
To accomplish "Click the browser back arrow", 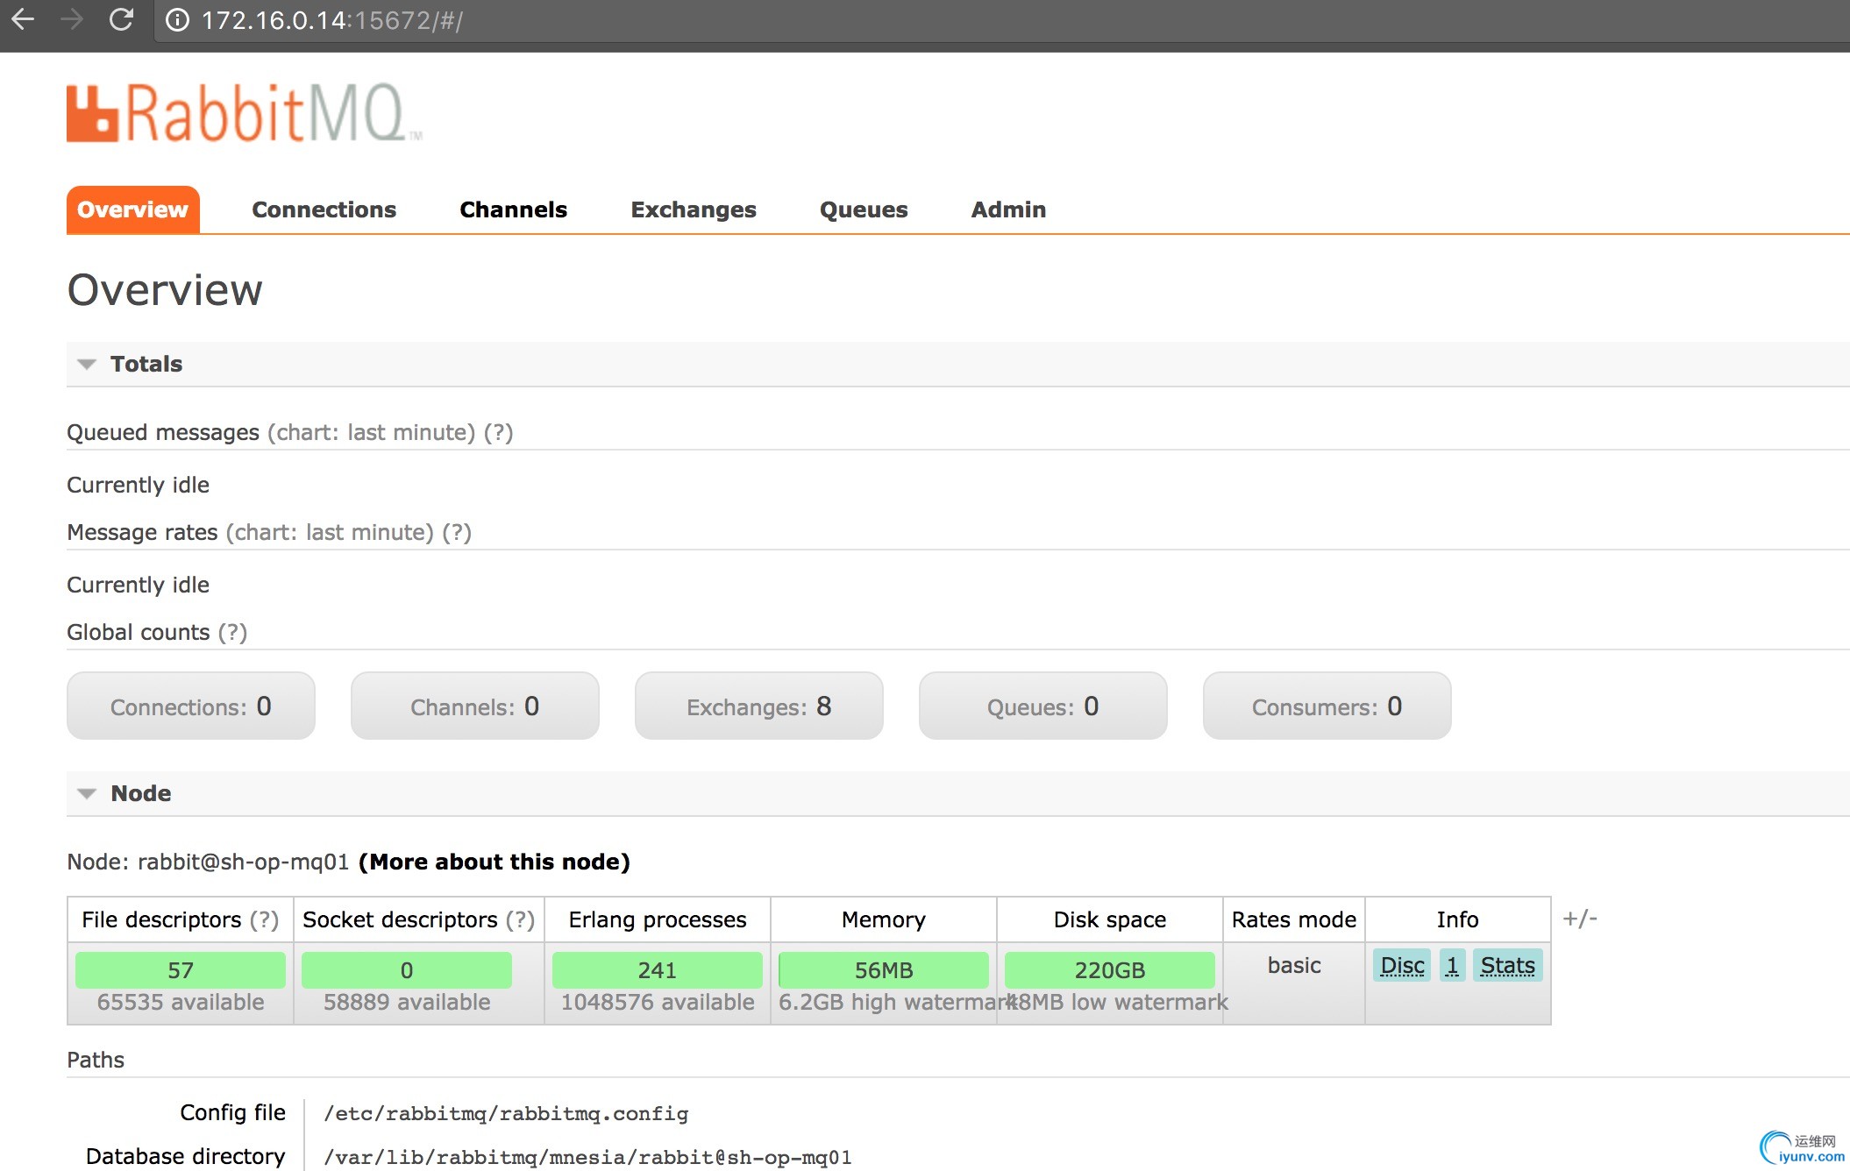I will (24, 19).
